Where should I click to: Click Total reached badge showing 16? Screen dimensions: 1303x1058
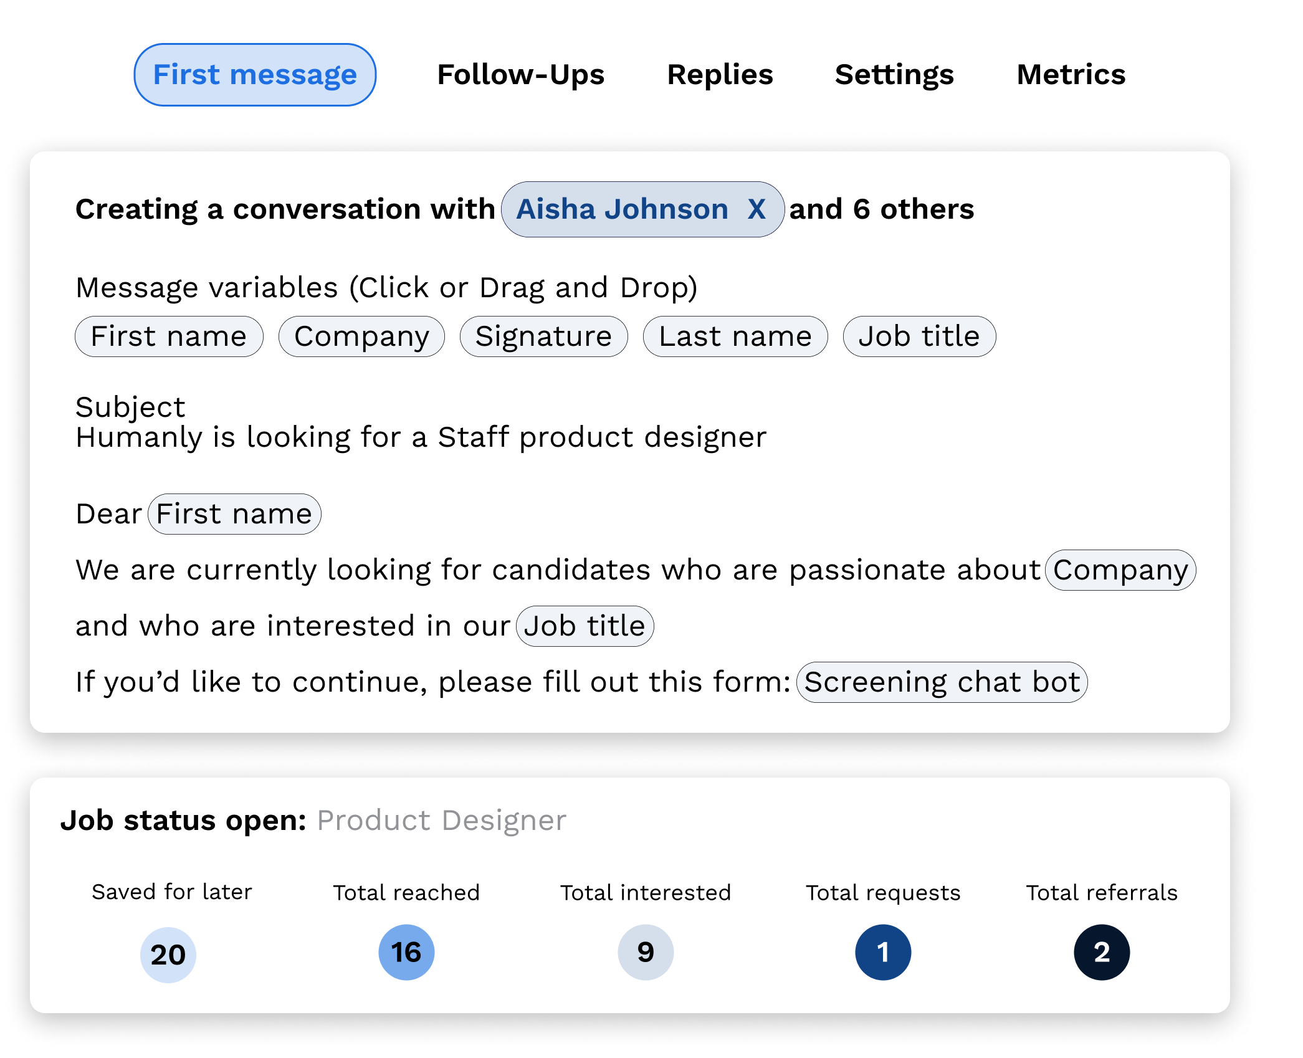406,952
